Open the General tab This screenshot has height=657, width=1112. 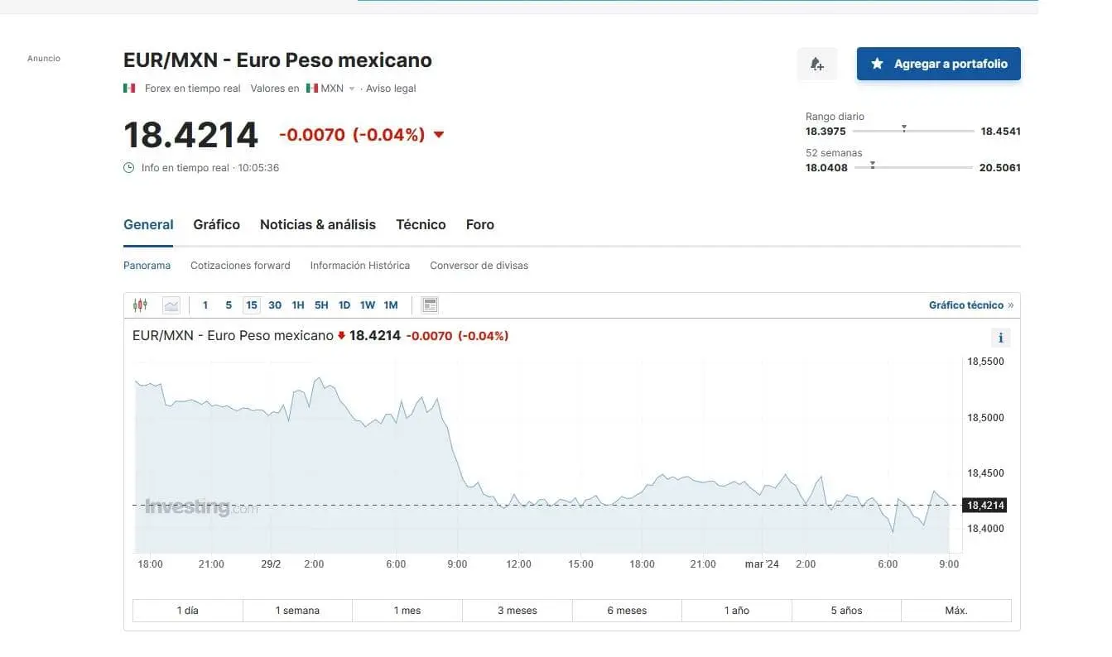(x=148, y=224)
